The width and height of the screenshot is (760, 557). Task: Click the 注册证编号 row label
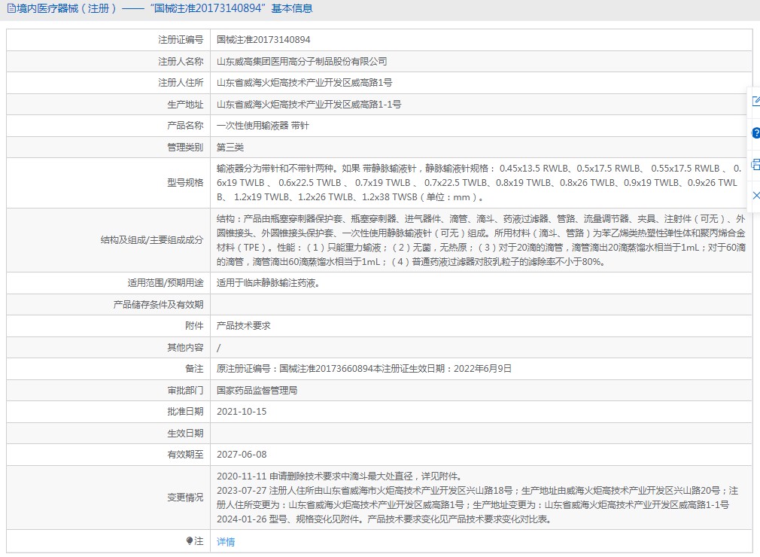point(181,40)
